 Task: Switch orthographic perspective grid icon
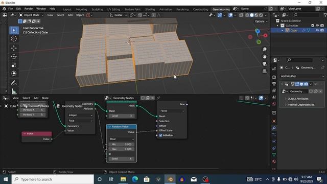(265, 71)
